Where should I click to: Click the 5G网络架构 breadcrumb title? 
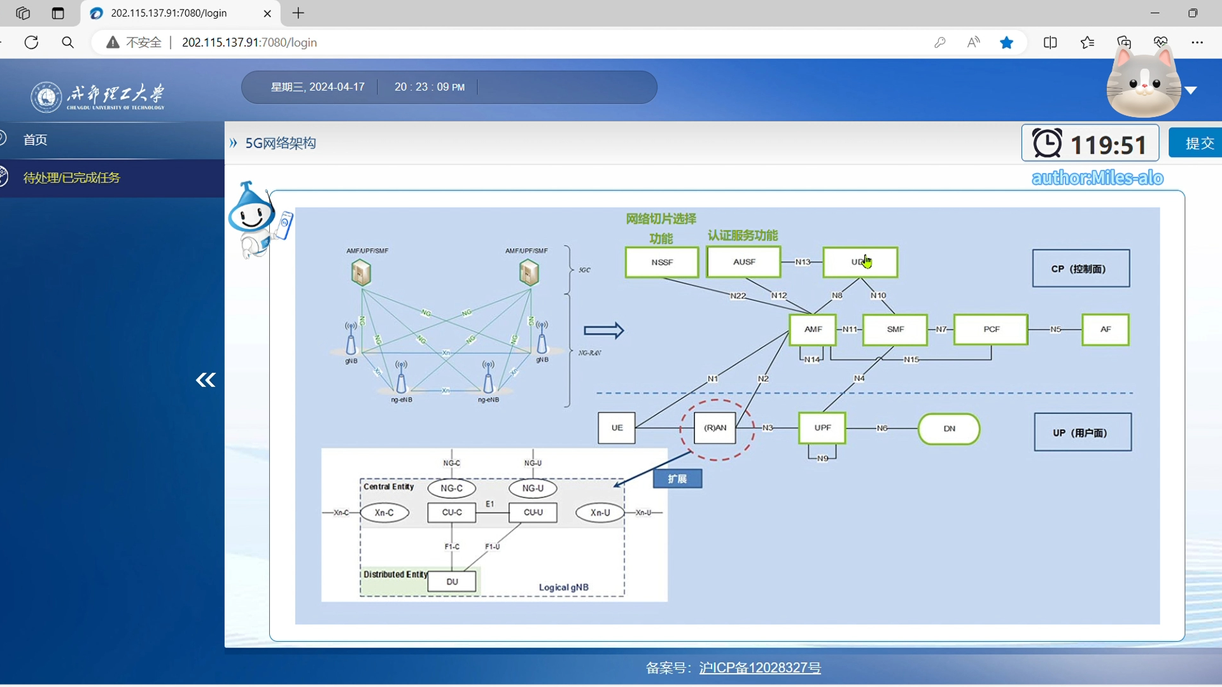point(281,143)
